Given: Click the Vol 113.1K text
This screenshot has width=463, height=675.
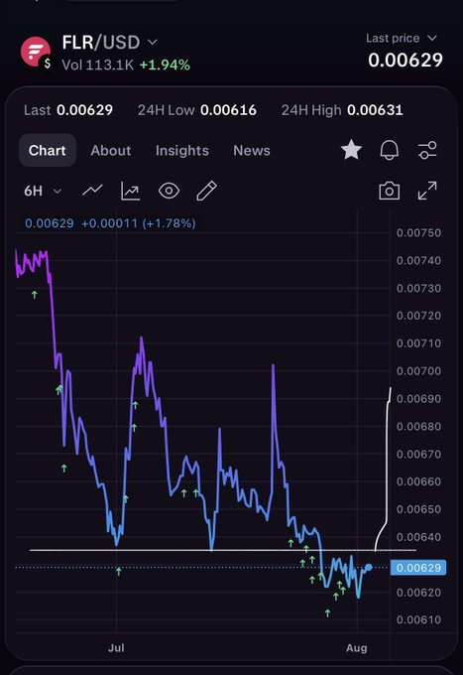Looking at the screenshot, I should 98,65.
